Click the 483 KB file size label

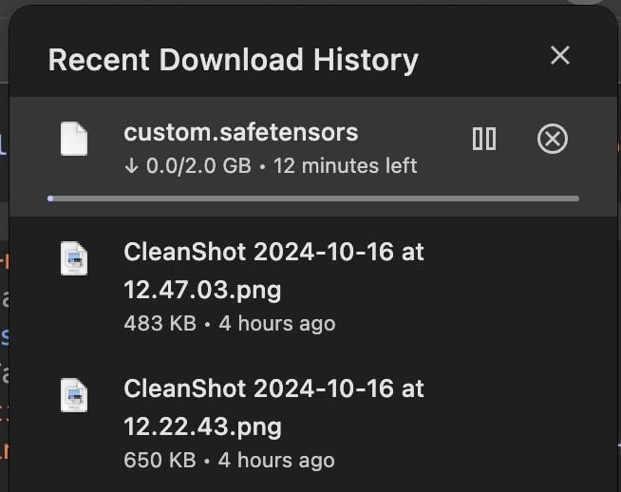pyautogui.click(x=160, y=323)
